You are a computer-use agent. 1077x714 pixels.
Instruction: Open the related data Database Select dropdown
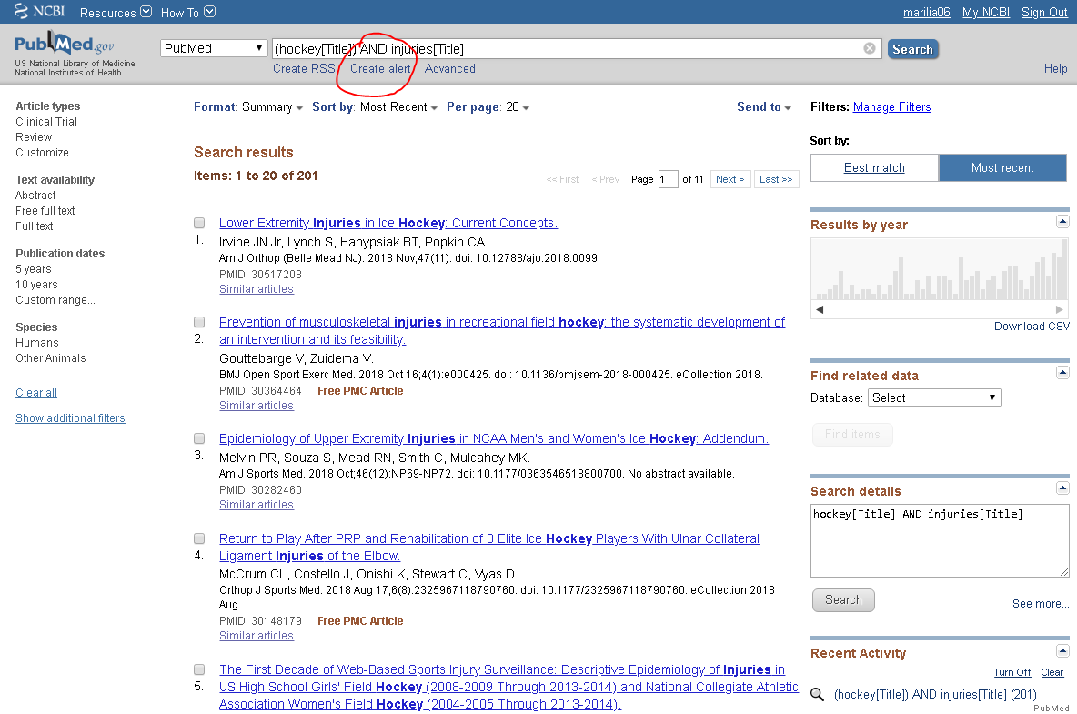point(934,397)
